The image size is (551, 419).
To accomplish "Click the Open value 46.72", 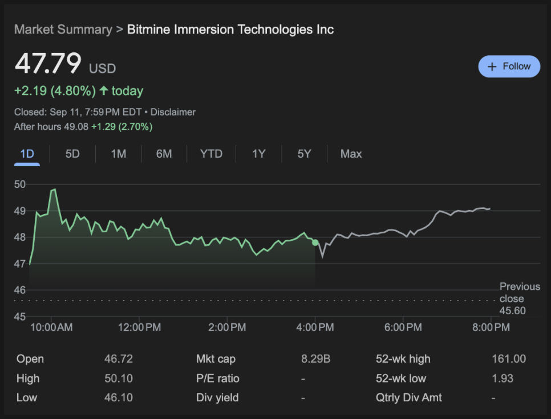I will tap(119, 359).
